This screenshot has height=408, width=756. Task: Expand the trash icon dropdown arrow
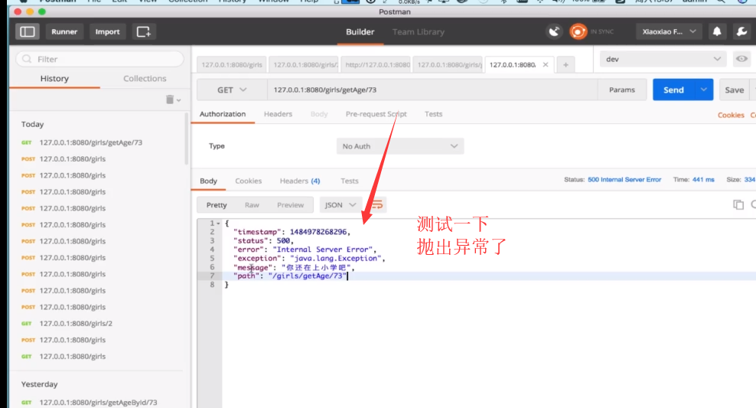(x=179, y=100)
